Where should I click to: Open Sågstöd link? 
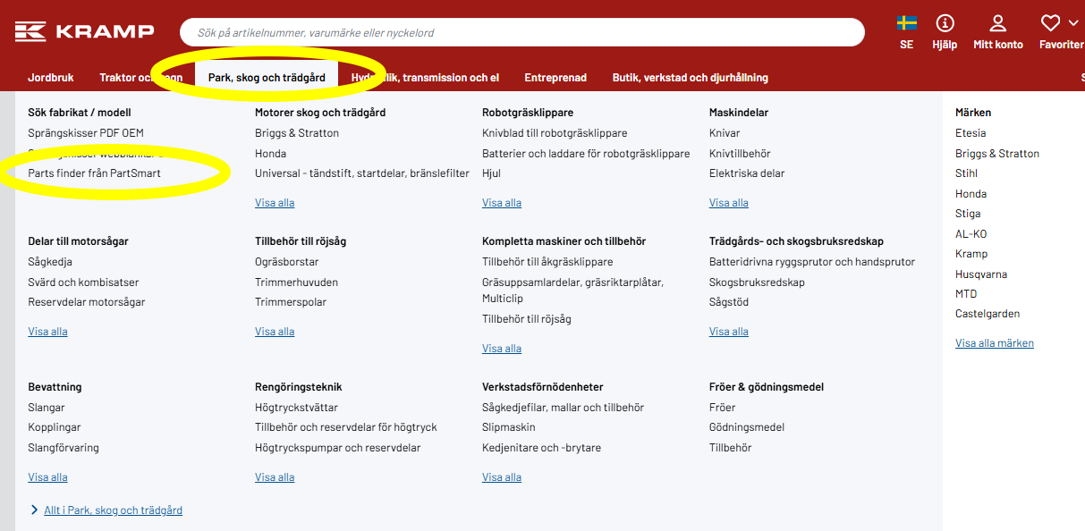pos(729,302)
